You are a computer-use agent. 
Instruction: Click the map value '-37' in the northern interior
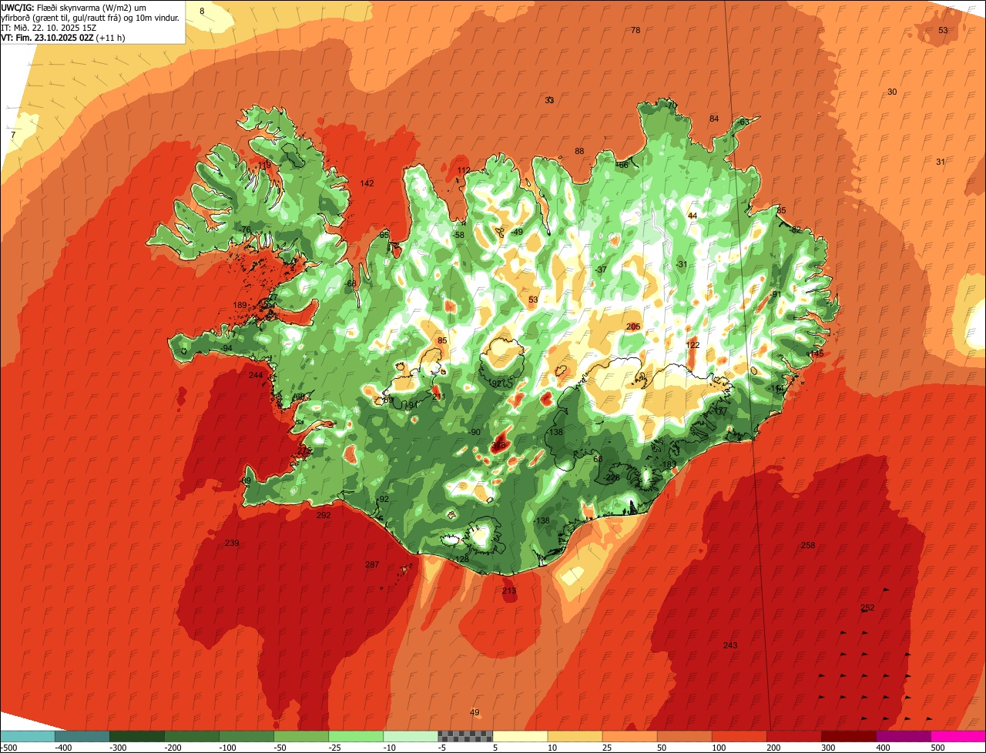click(x=602, y=269)
